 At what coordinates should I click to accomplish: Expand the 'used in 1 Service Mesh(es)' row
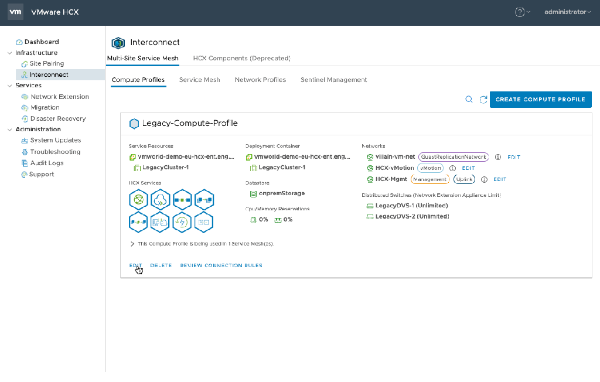pos(132,244)
